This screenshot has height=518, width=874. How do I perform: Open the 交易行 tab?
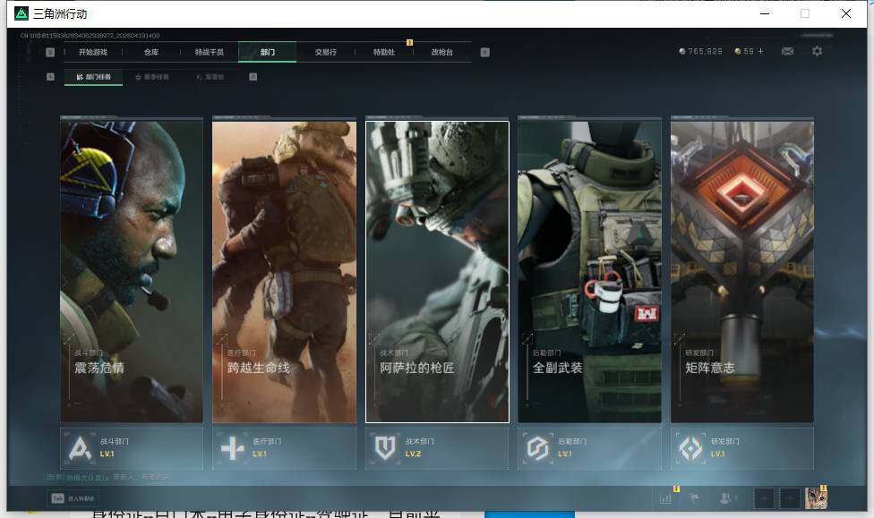tap(325, 52)
